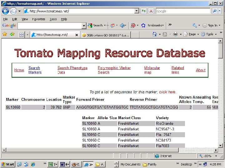Image resolution: width=225 pixels, height=168 pixels.
Task: Click the Windows Start button
Action: 8,164
